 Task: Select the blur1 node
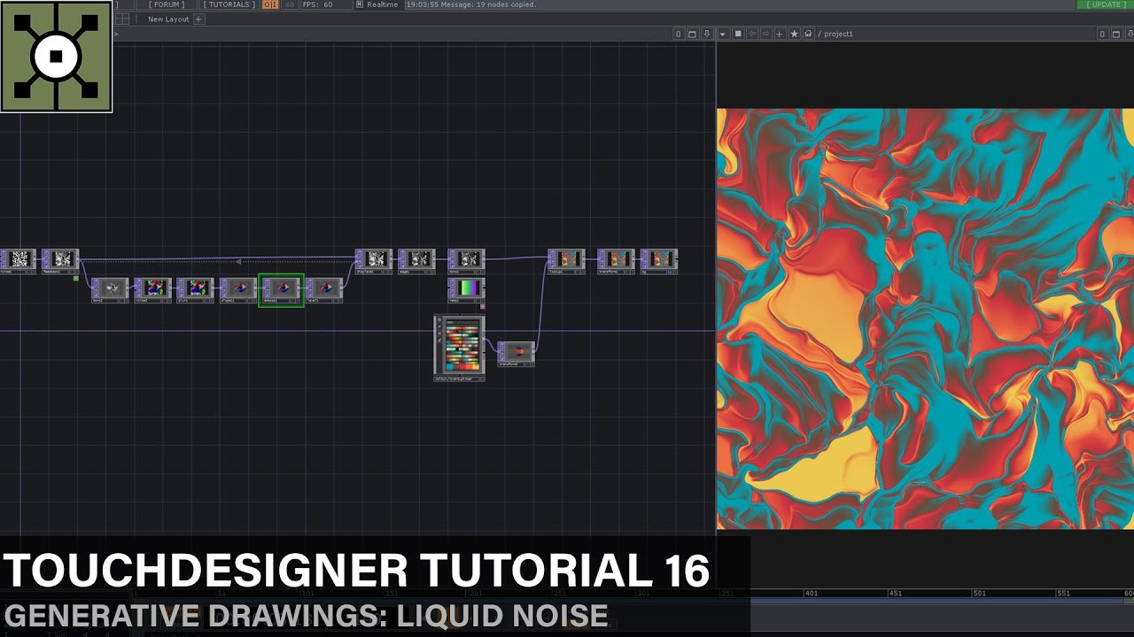coord(195,289)
